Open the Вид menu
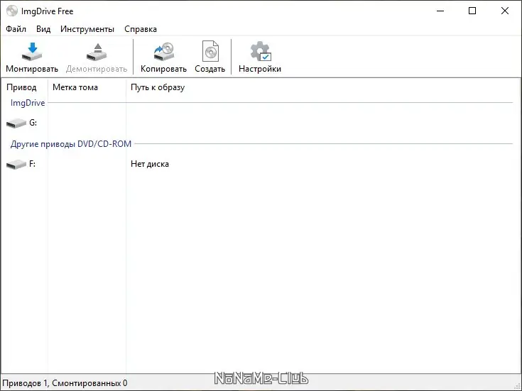 [43, 29]
